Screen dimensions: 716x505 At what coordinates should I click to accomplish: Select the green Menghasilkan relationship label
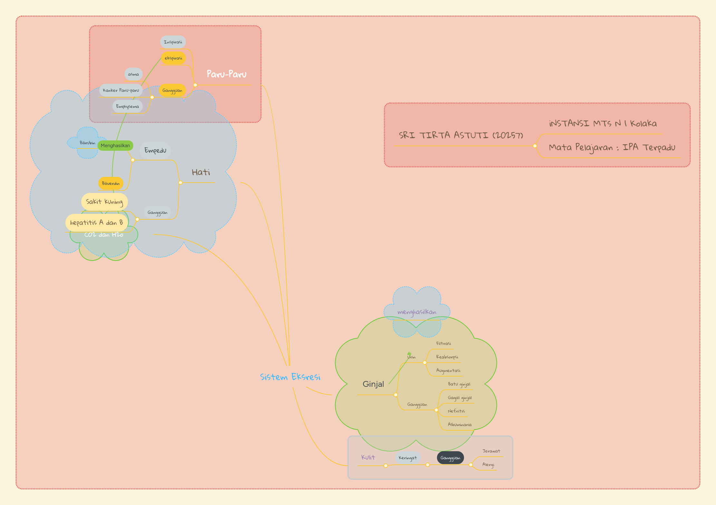(115, 146)
